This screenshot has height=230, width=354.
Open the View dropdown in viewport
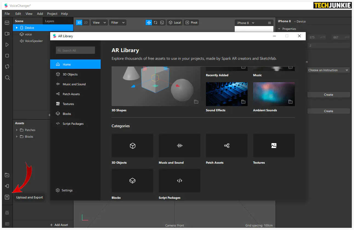99,22
